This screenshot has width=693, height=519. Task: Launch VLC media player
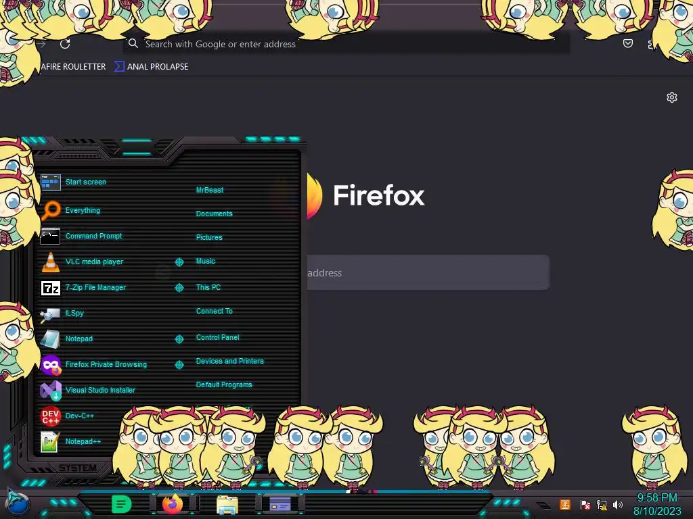[82, 262]
